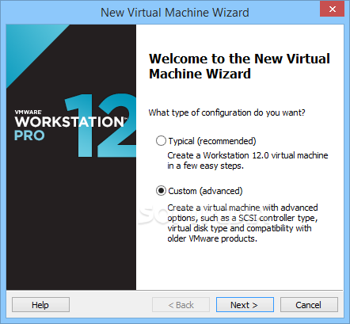Click the Next > button
350x324 pixels.
(x=245, y=305)
